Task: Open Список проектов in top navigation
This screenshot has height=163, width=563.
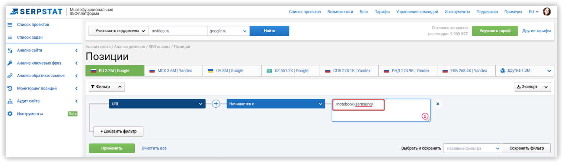Action: [x=305, y=12]
